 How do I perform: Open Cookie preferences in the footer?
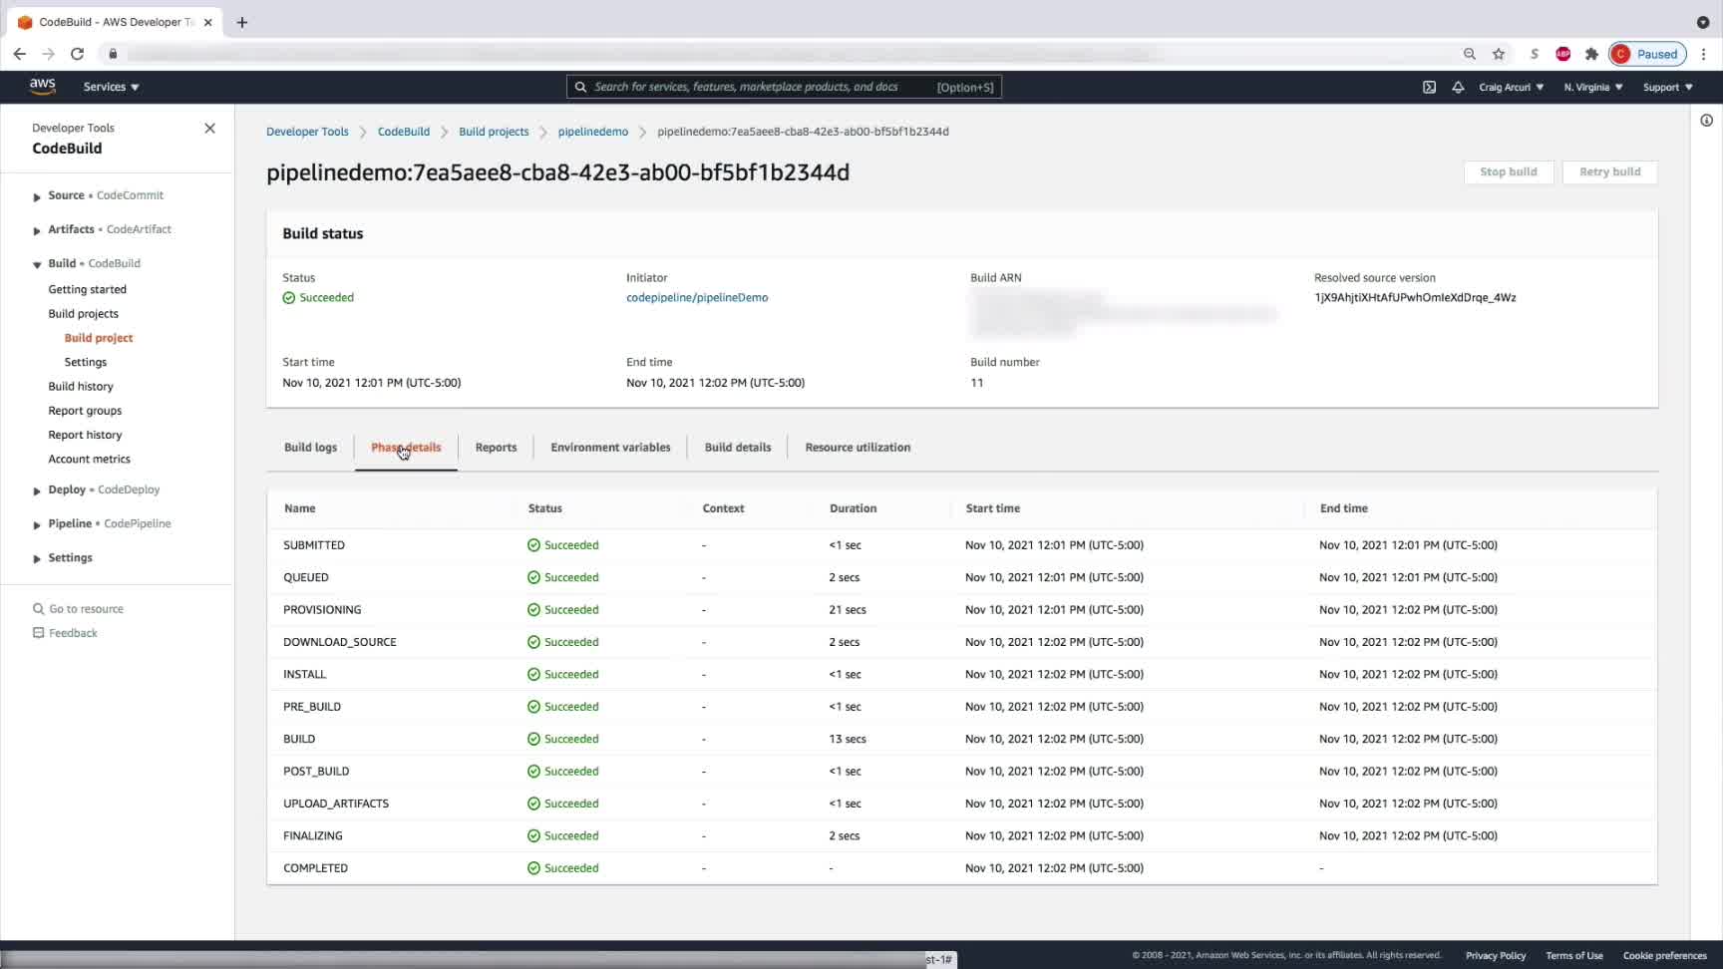tap(1665, 956)
